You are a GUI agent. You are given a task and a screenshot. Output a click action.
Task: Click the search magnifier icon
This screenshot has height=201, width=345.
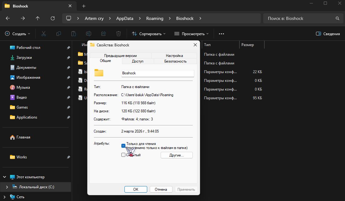tap(337, 18)
